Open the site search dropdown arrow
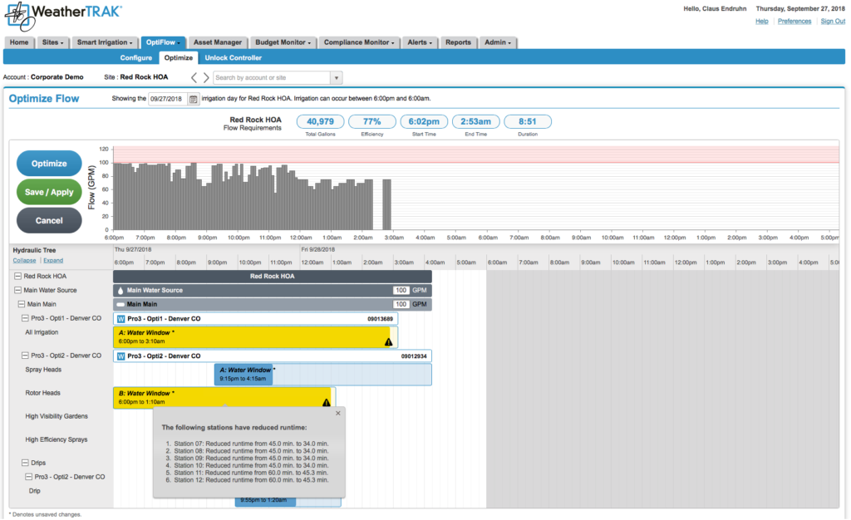Image resolution: width=851 pixels, height=520 pixels. tap(337, 77)
